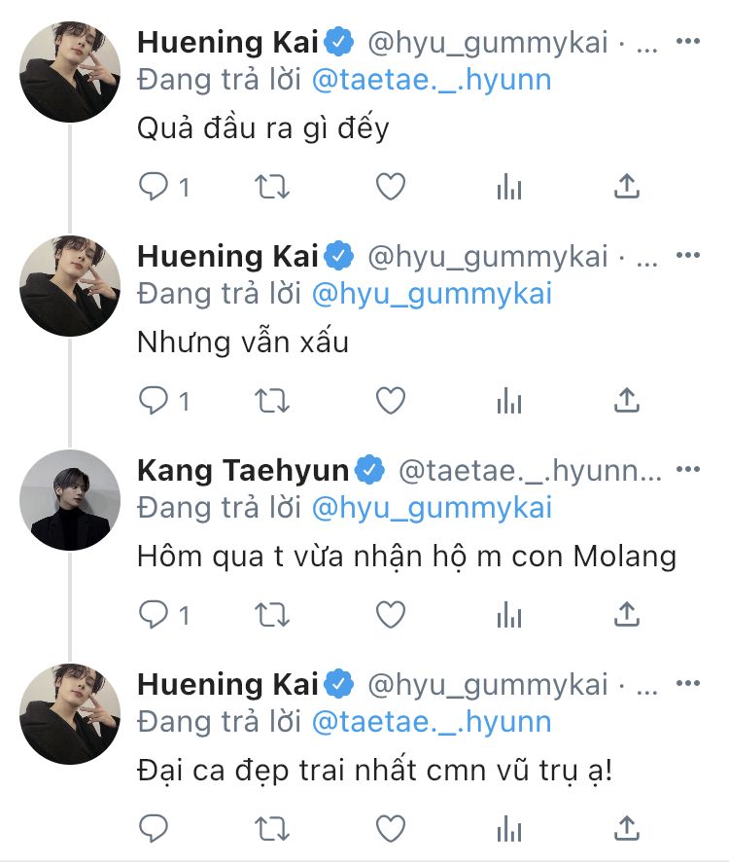Open more options on the last tweet

pos(687,684)
